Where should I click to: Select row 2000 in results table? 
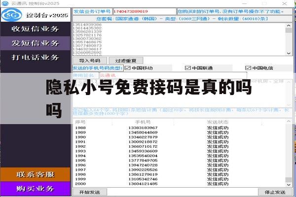coord(80,184)
